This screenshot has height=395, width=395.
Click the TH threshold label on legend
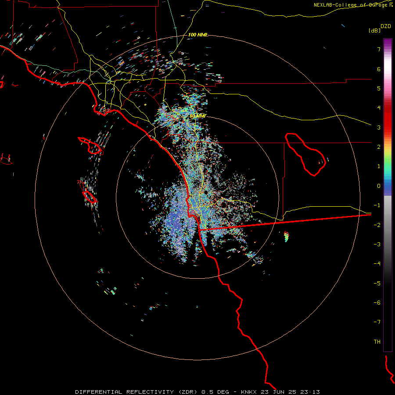point(377,342)
